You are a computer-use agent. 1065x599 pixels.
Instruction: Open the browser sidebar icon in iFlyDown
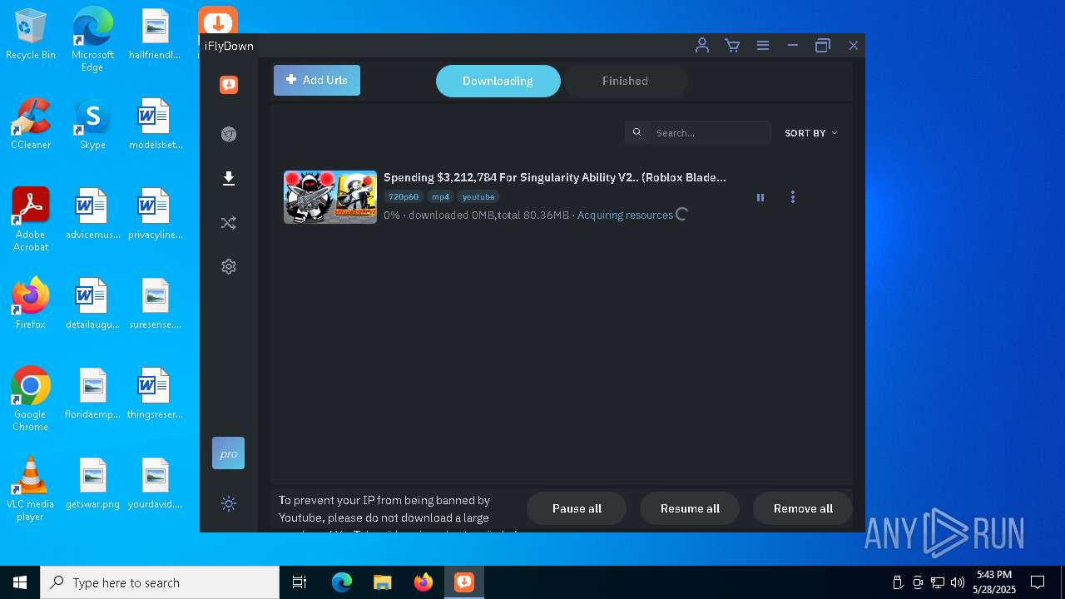click(229, 134)
